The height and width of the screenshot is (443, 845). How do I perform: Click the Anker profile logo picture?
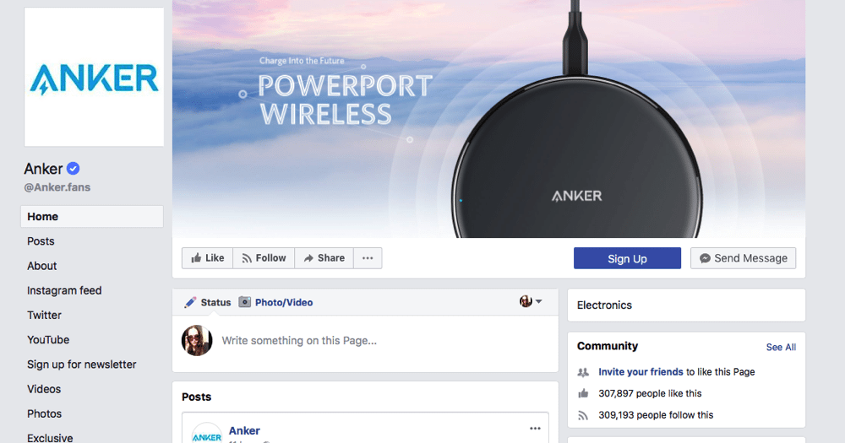[x=95, y=77]
